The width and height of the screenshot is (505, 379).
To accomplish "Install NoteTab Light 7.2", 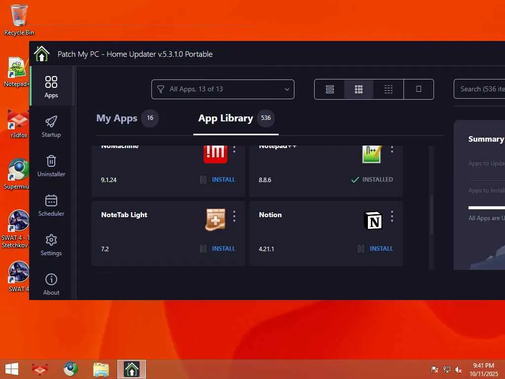I will 223,249.
